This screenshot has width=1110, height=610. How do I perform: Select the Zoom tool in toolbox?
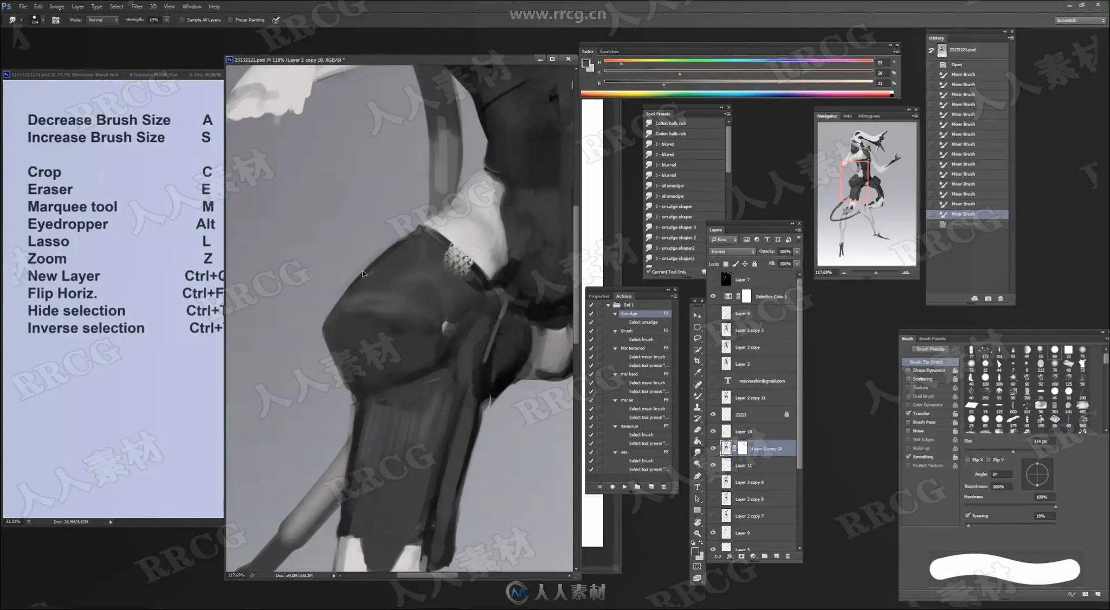click(698, 534)
